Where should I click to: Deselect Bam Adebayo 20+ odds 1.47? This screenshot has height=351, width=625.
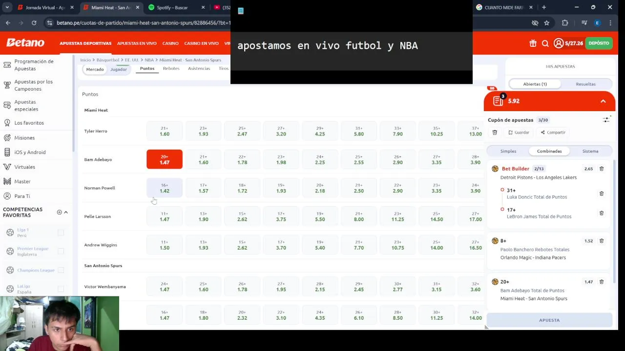click(165, 159)
